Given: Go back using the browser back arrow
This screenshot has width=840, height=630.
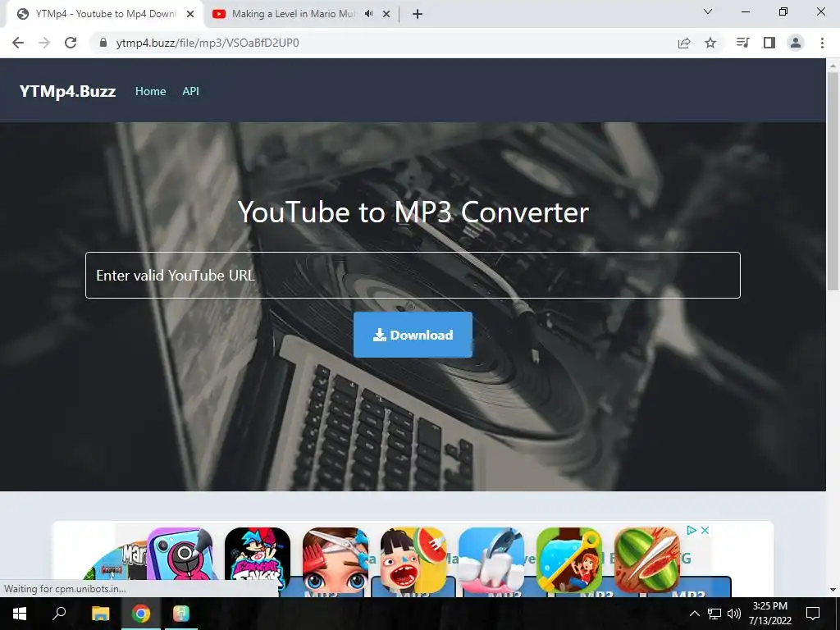Looking at the screenshot, I should pyautogui.click(x=18, y=43).
